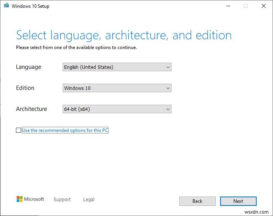This screenshot has width=273, height=216.
Task: Click the Microsoft logo in the footer
Action: click(30, 199)
